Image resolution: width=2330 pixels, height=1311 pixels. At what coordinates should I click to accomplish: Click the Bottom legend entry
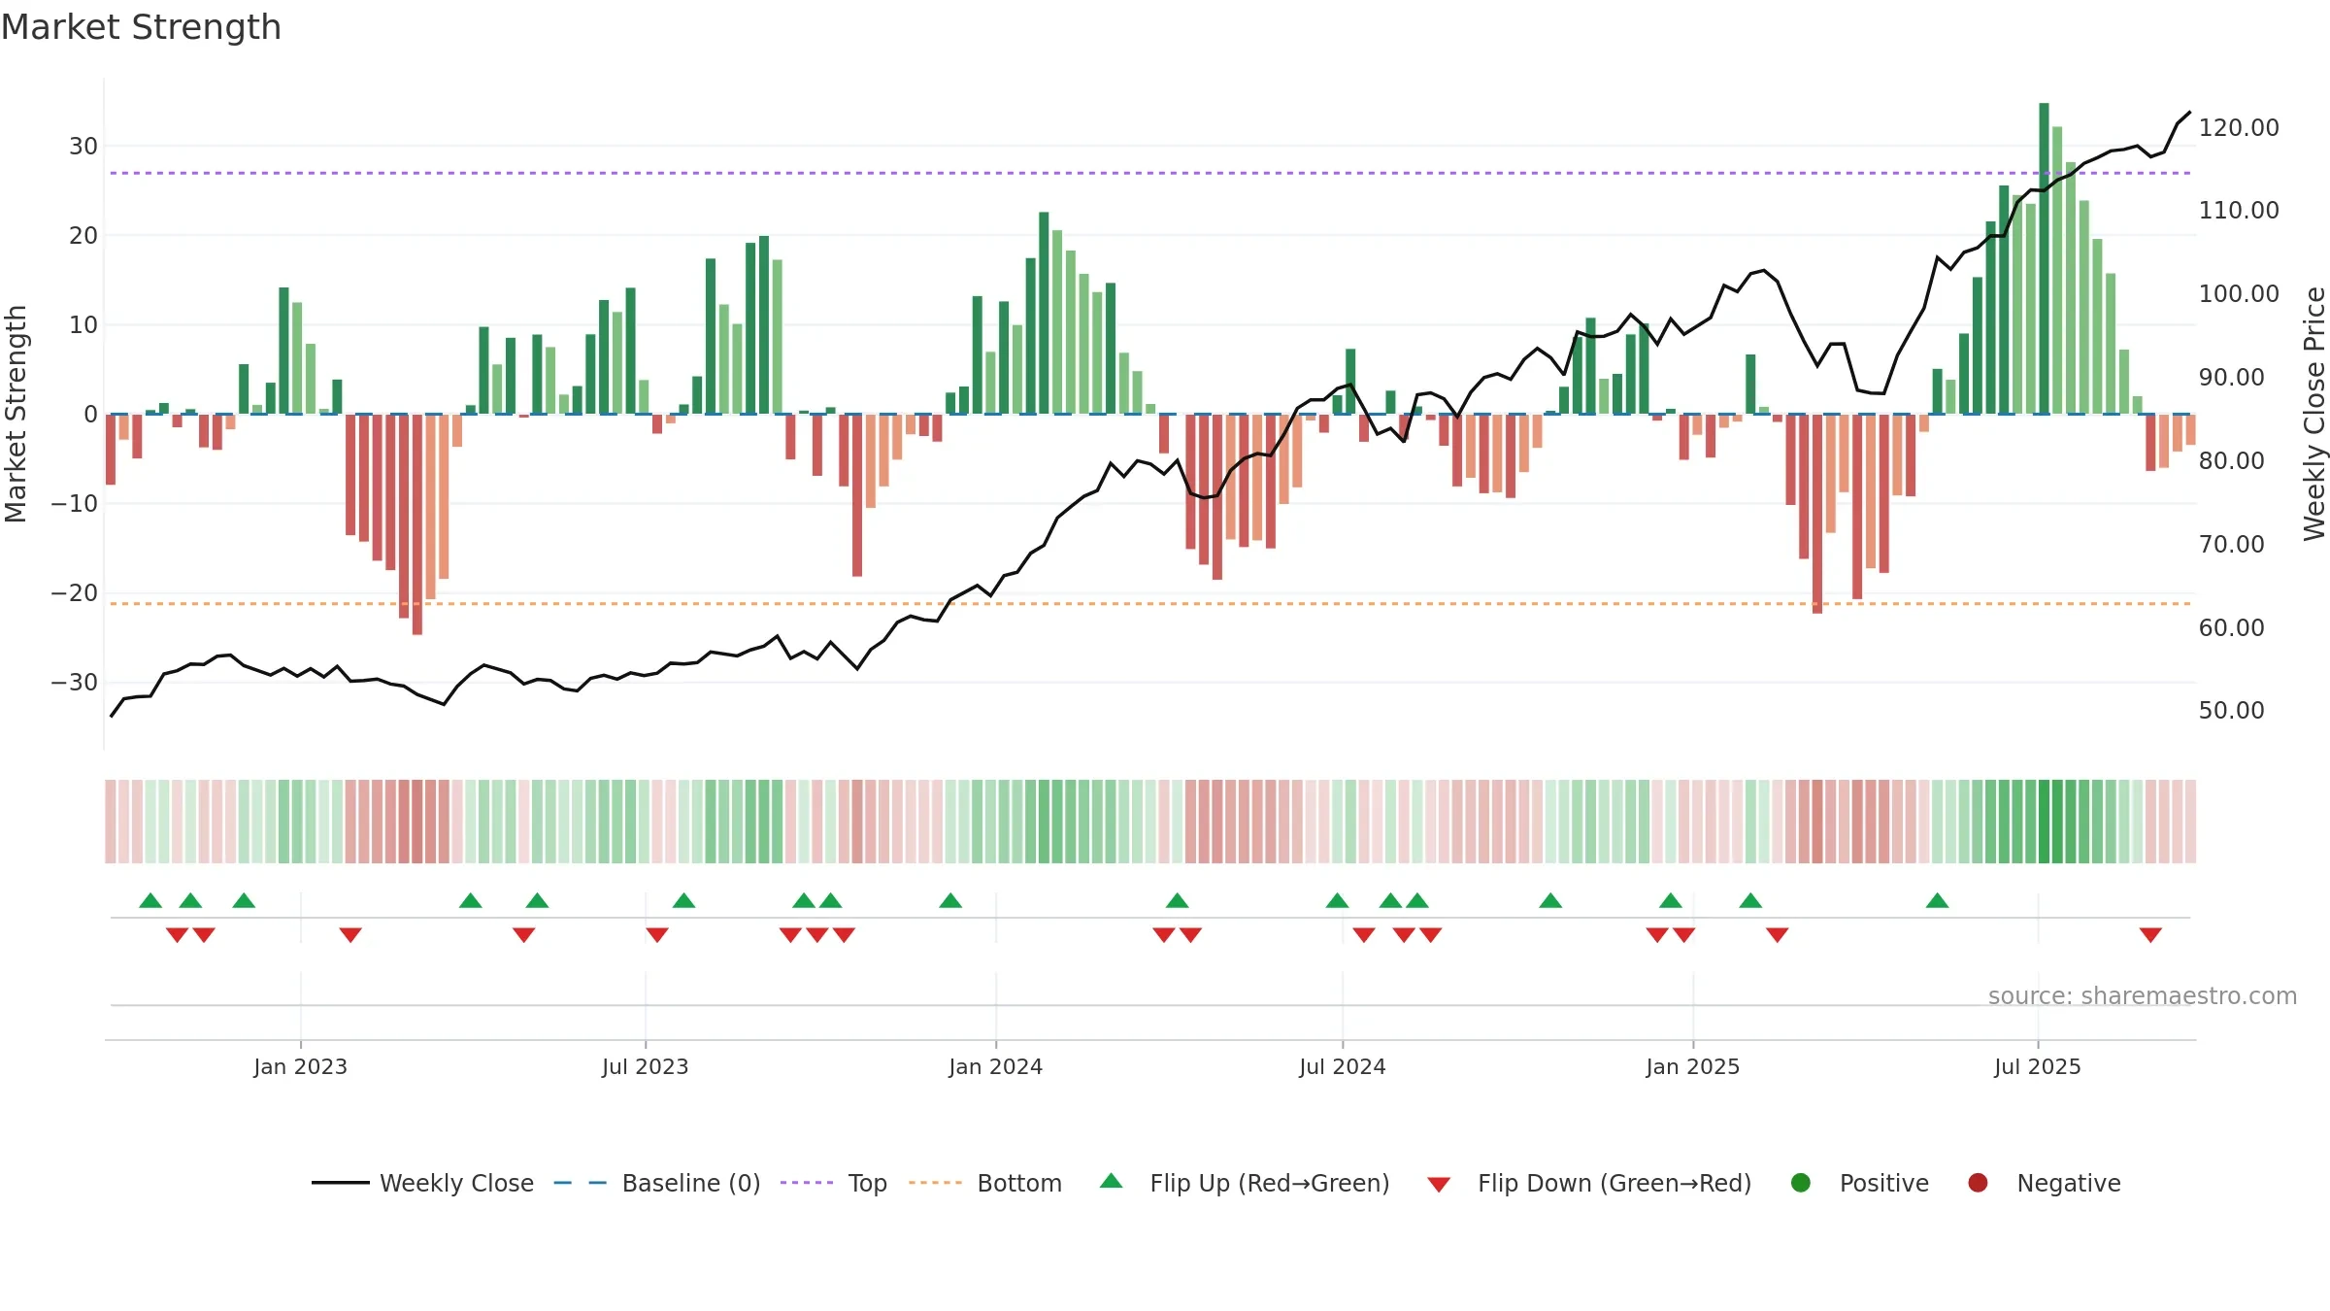pyautogui.click(x=985, y=1183)
